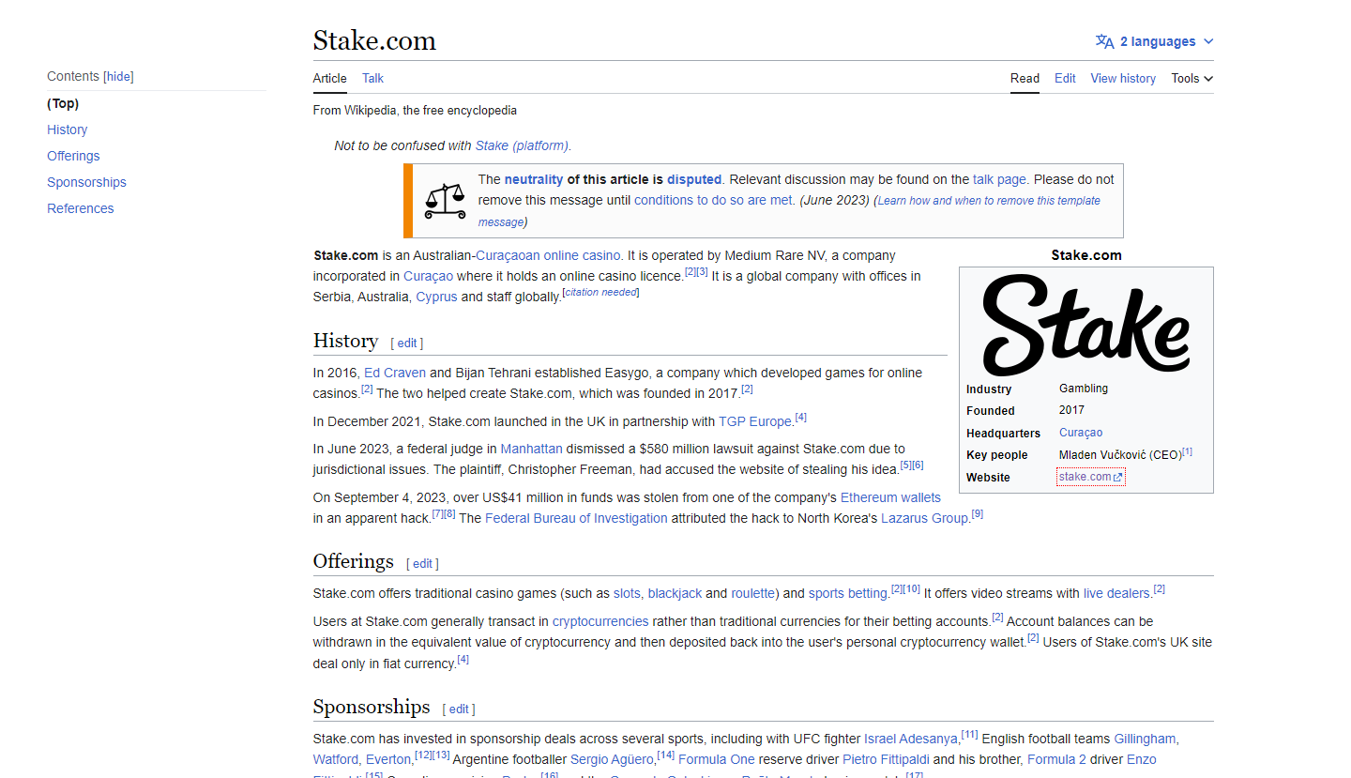The width and height of the screenshot is (1351, 778).
Task: Open the TGP Europe link
Action: coord(755,421)
